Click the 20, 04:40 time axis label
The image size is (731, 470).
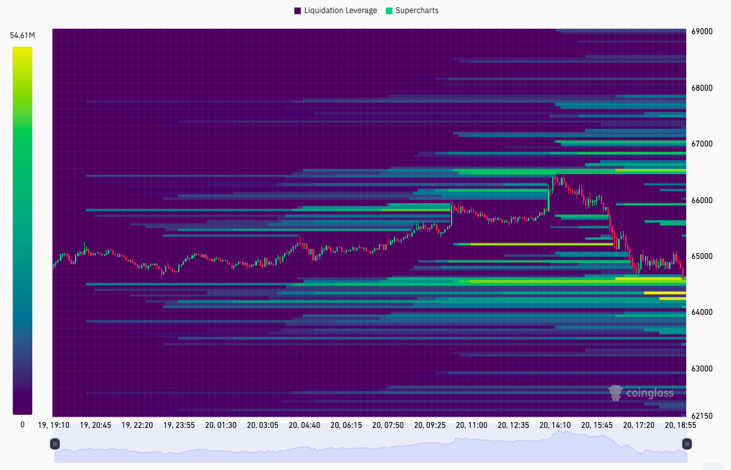click(x=304, y=425)
